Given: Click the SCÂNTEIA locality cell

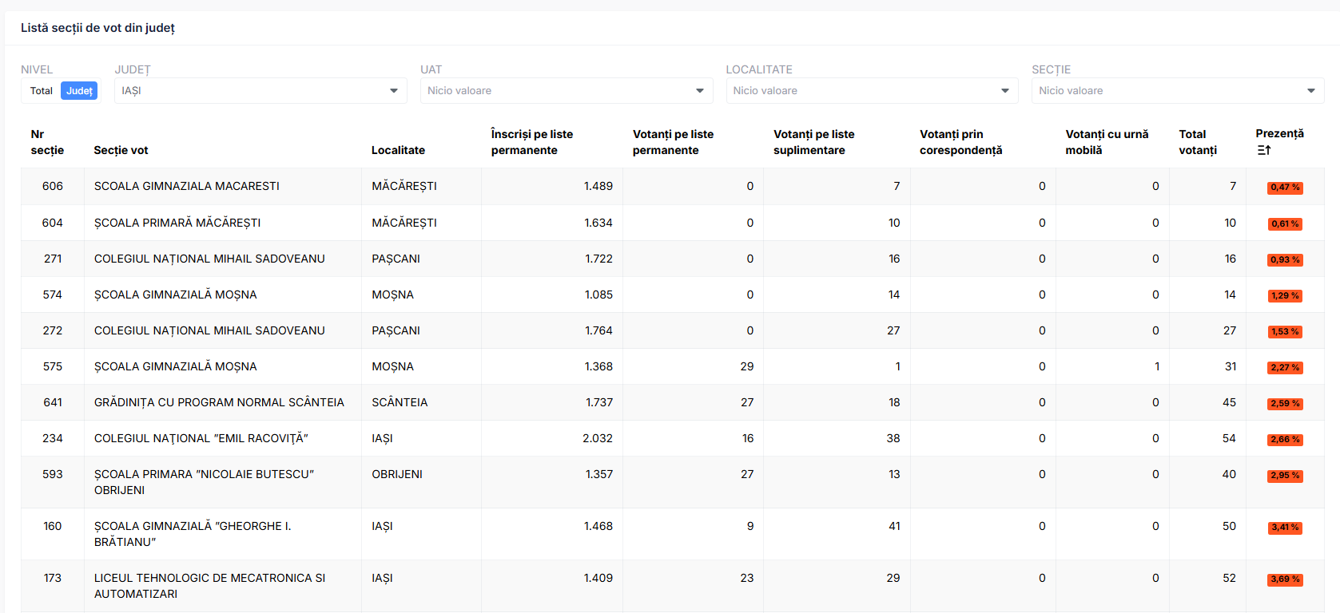Looking at the screenshot, I should 400,402.
